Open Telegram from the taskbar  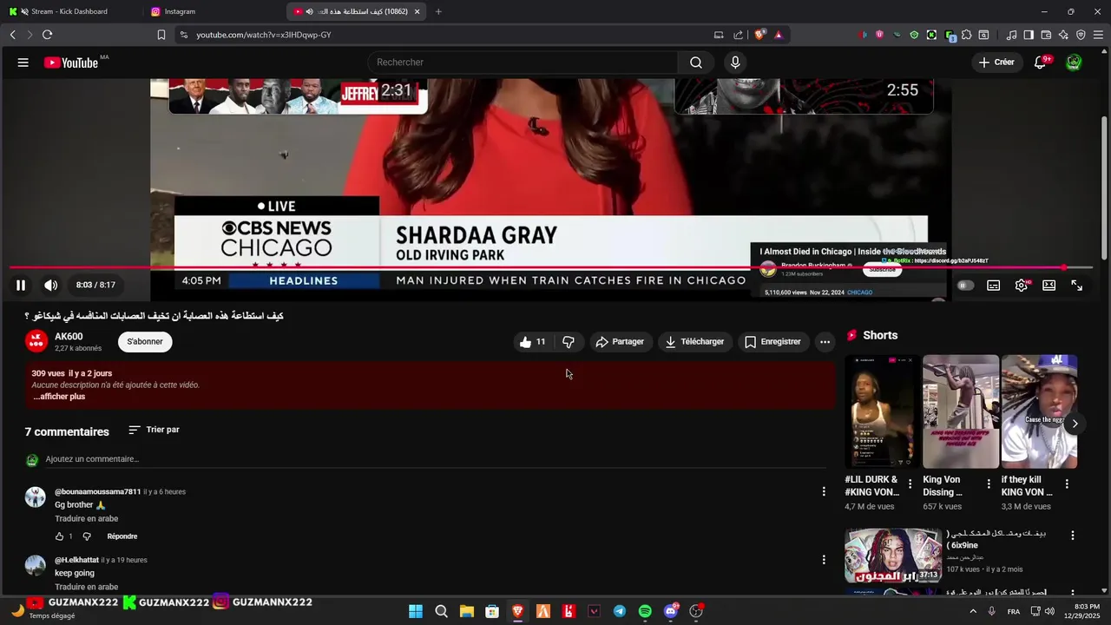tap(619, 611)
